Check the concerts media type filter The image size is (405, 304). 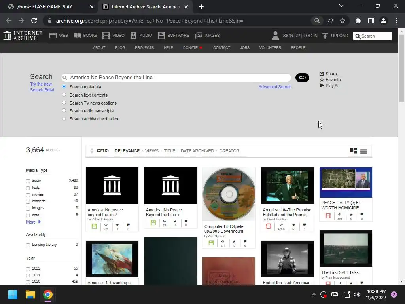click(x=28, y=201)
